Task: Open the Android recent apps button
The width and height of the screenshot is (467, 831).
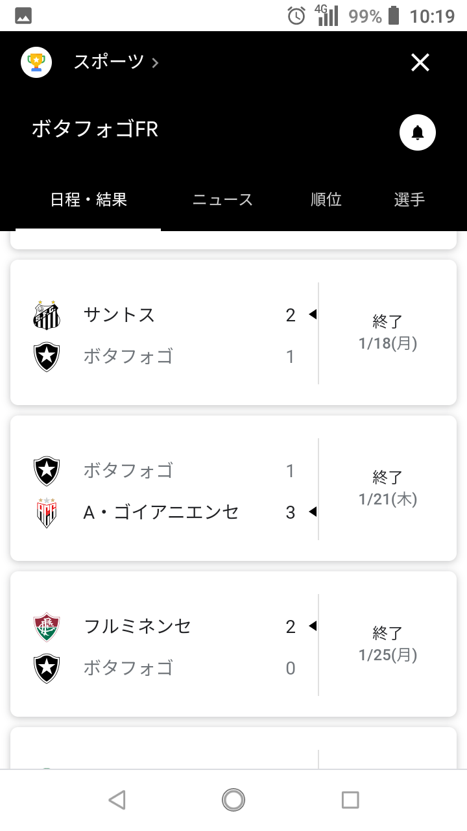Action: [x=350, y=800]
